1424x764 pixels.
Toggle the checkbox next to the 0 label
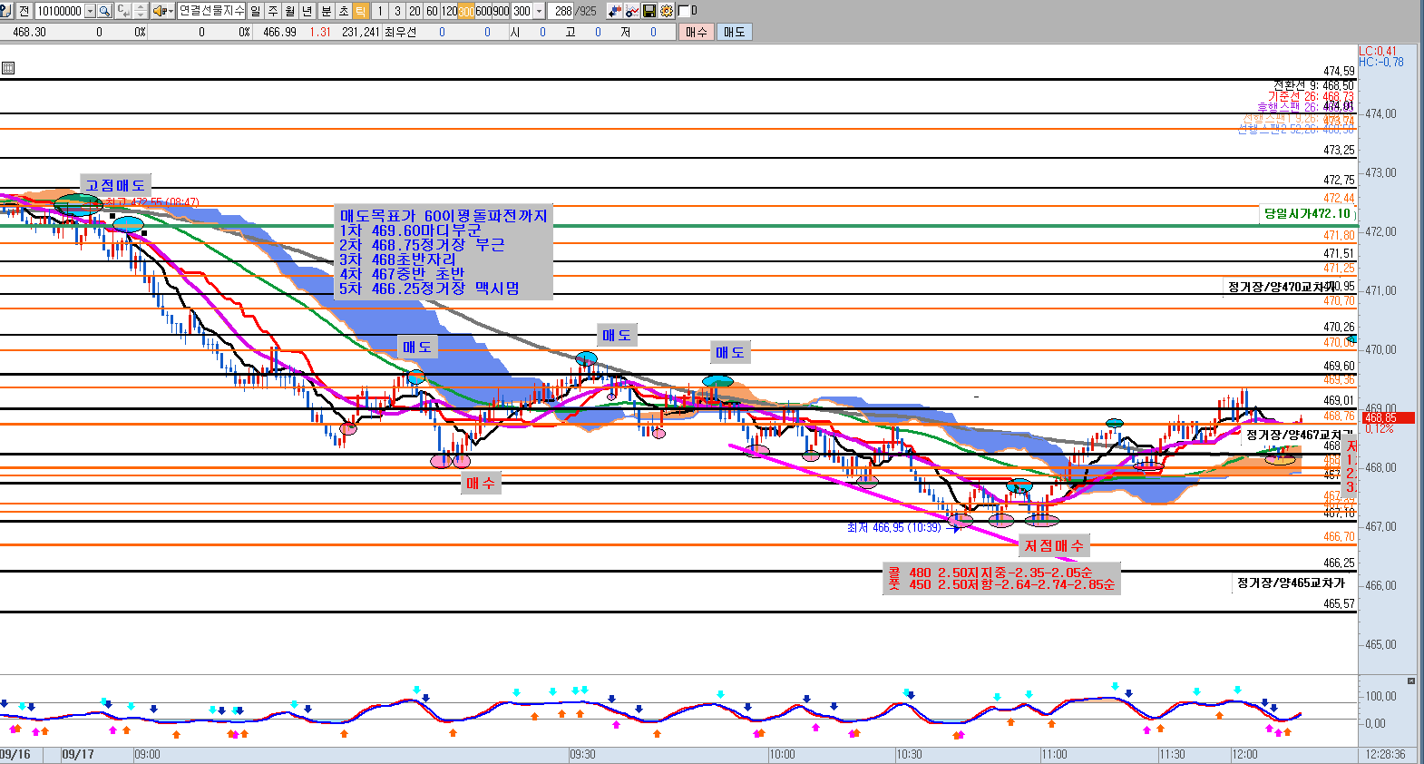click(684, 11)
